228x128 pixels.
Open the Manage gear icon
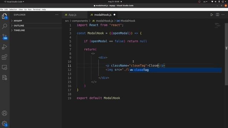(5, 124)
